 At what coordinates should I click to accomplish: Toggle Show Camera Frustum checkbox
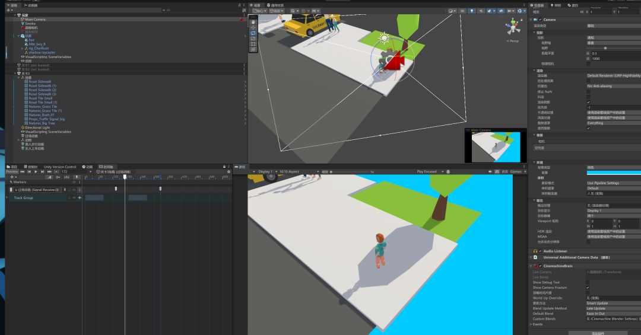(588, 288)
